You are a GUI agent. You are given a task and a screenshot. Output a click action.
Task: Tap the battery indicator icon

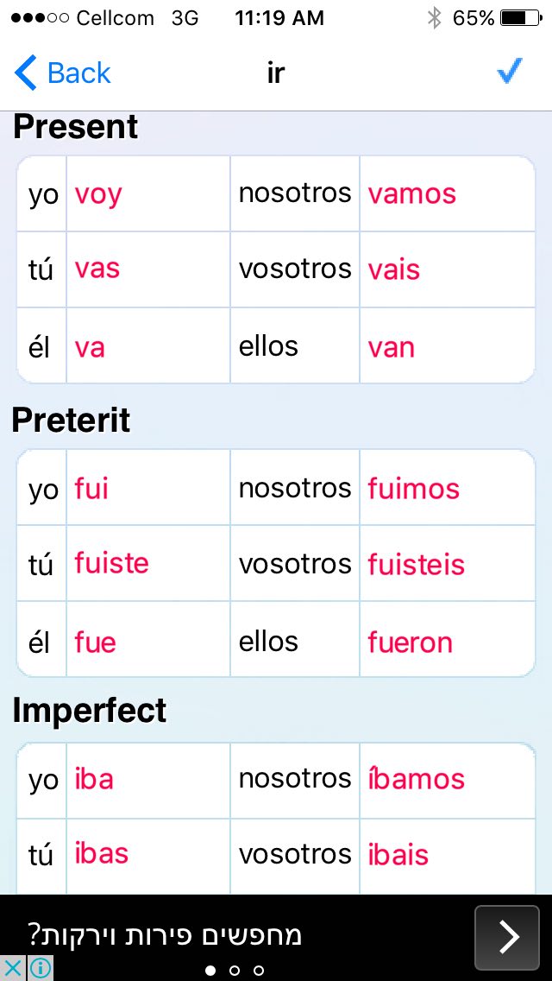[521, 18]
